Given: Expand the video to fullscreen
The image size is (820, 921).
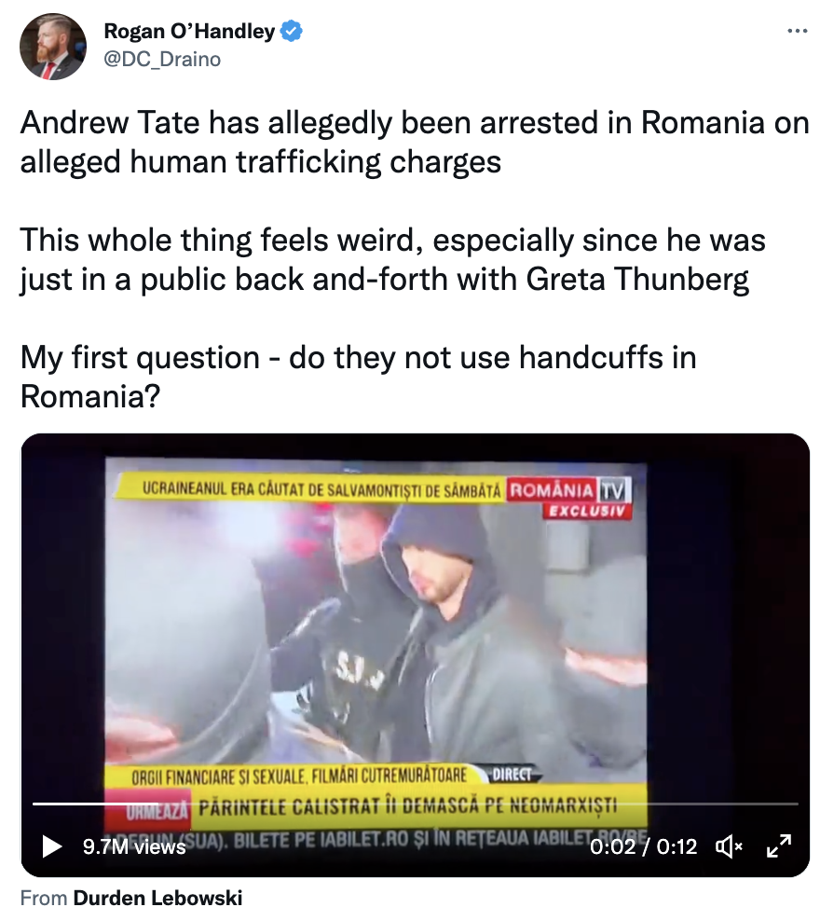Looking at the screenshot, I should coord(780,845).
